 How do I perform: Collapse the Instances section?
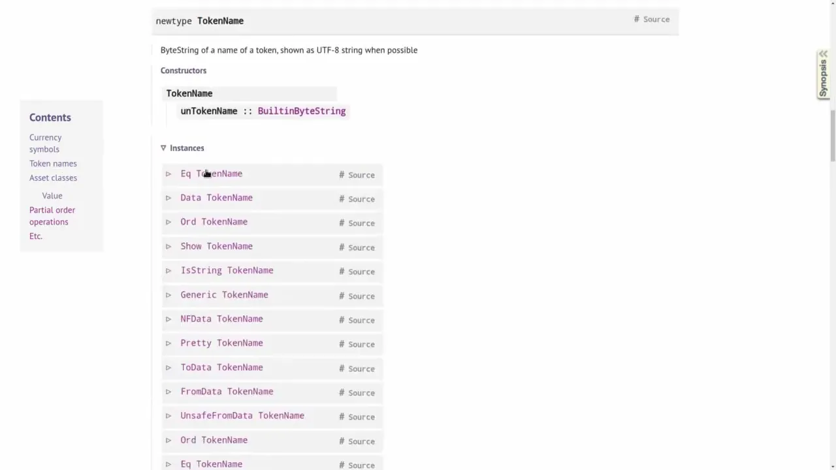pos(163,148)
